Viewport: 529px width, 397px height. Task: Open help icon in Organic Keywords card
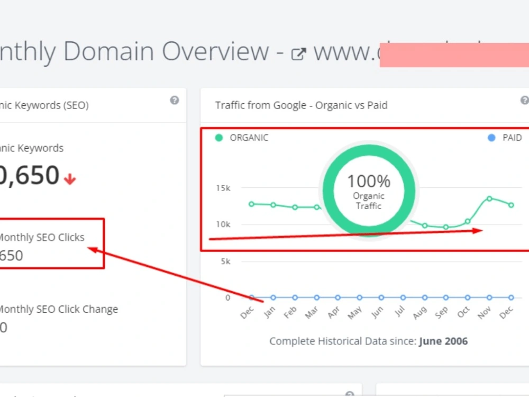pos(175,100)
